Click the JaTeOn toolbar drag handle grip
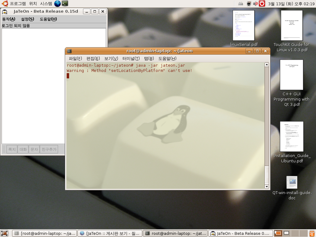 4,149
